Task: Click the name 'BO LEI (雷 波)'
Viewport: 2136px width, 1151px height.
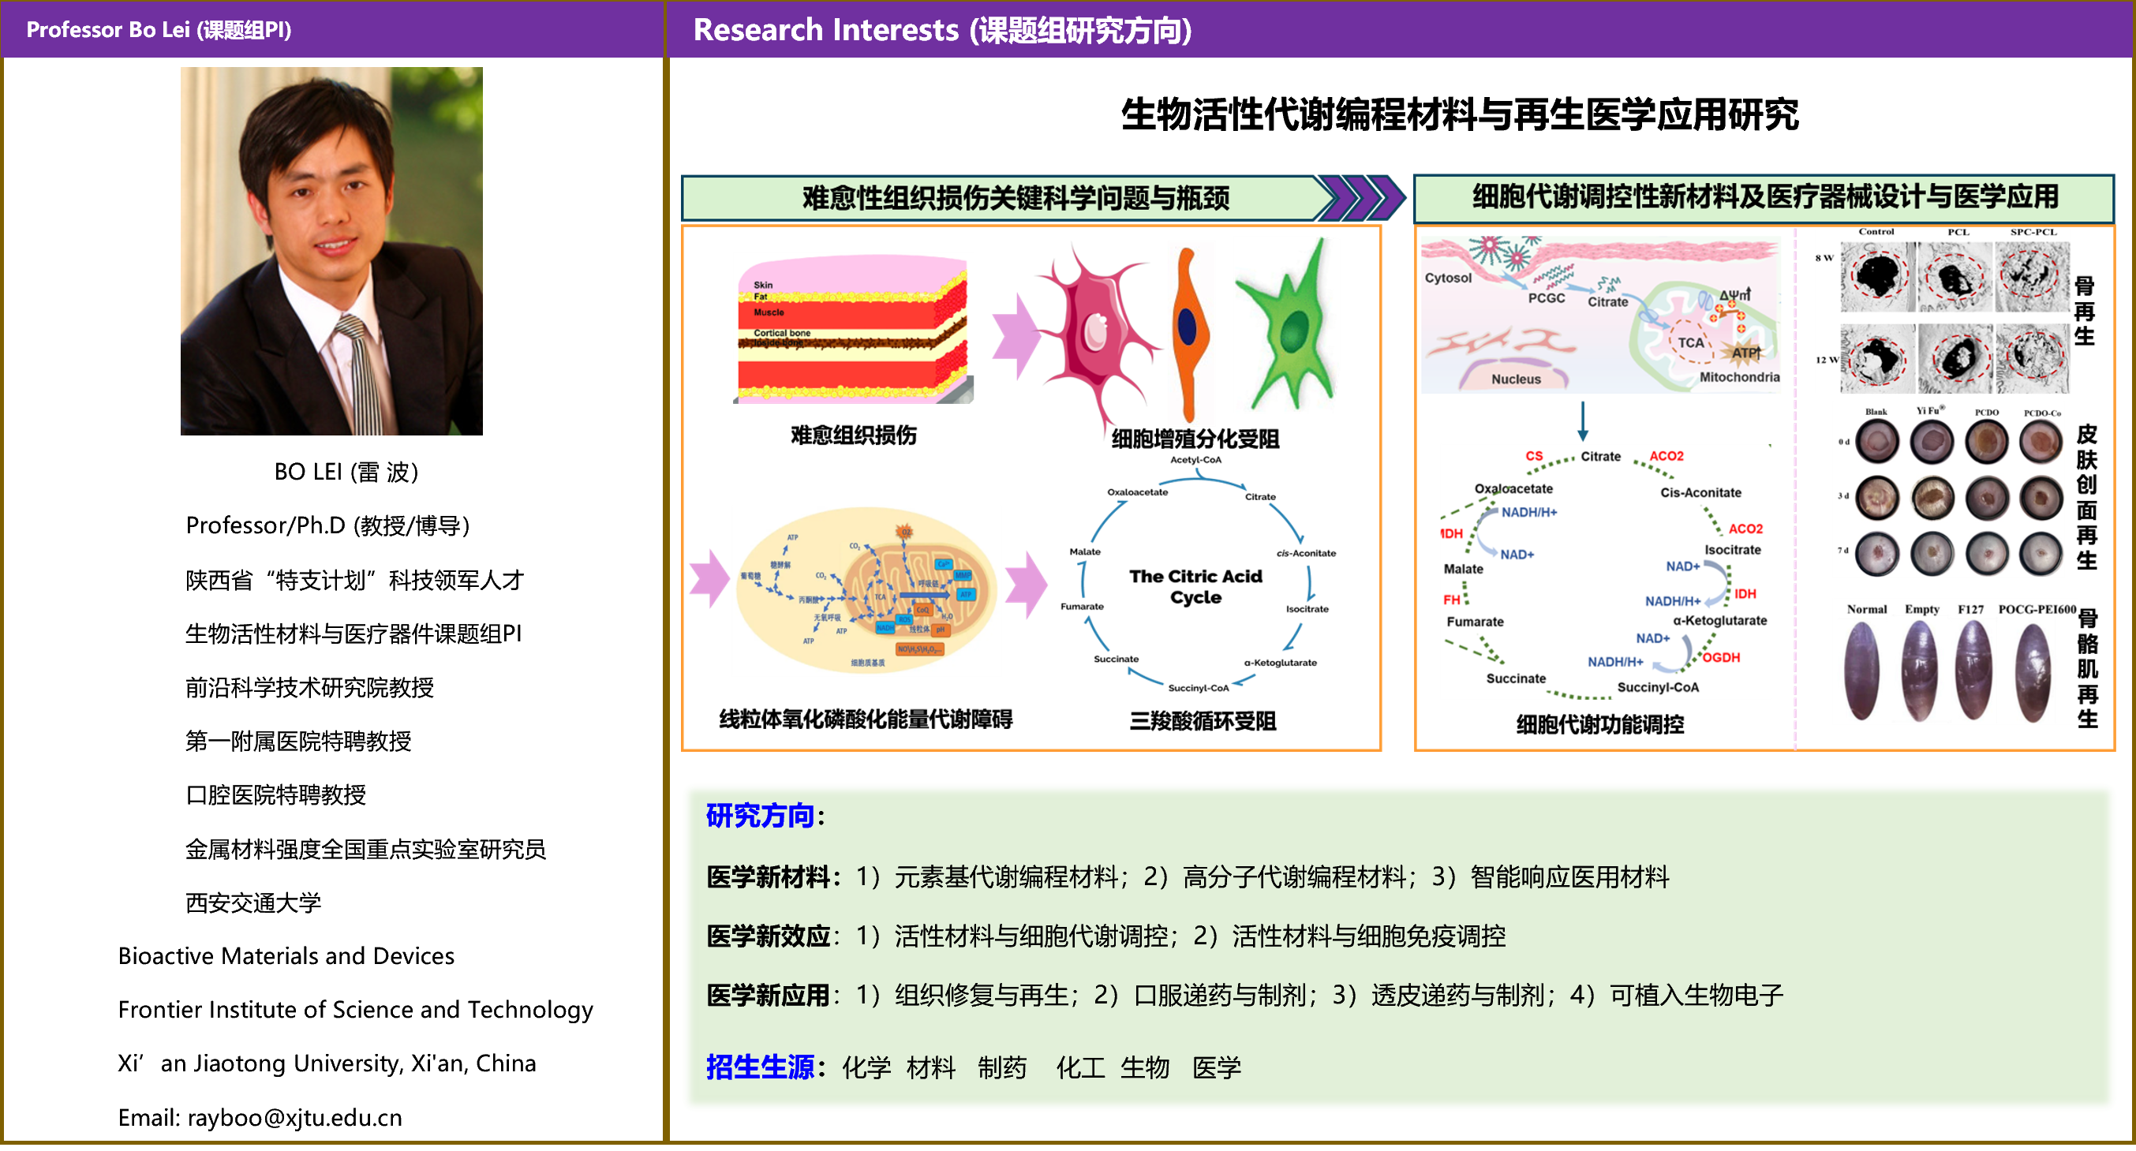Action: (x=346, y=472)
